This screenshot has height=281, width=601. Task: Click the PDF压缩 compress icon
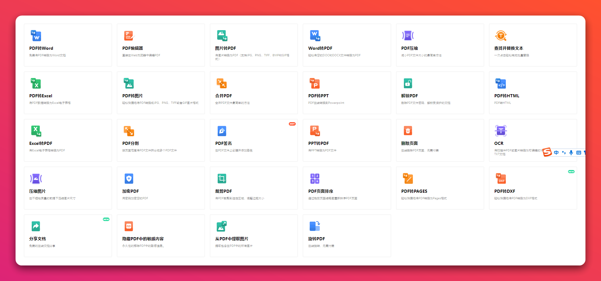pyautogui.click(x=408, y=36)
